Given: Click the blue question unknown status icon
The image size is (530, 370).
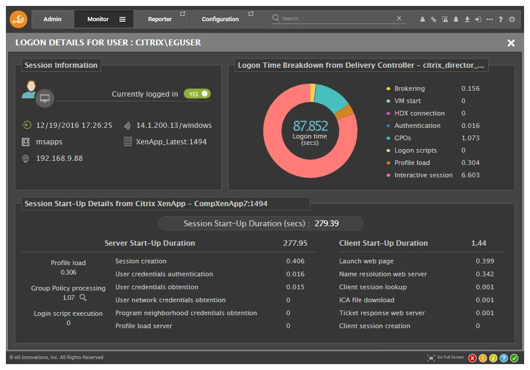Looking at the screenshot, I should tap(503, 358).
